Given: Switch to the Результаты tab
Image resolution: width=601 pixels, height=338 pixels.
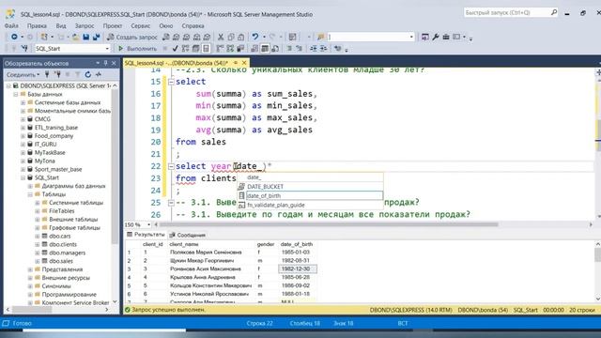Looking at the screenshot, I should pyautogui.click(x=146, y=235).
